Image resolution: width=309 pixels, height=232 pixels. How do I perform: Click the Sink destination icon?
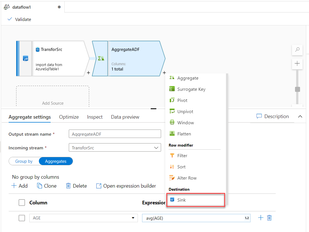(172, 200)
